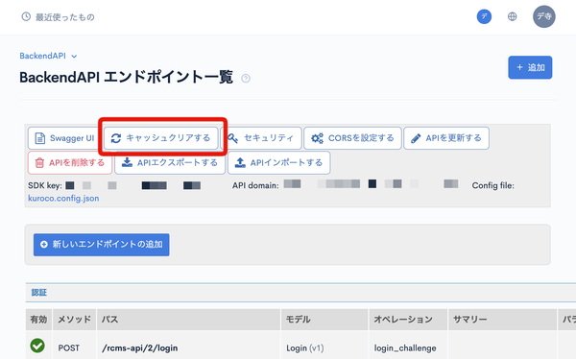This screenshot has height=359, width=576.
Task: Click CORSを設定する button
Action: (352, 138)
